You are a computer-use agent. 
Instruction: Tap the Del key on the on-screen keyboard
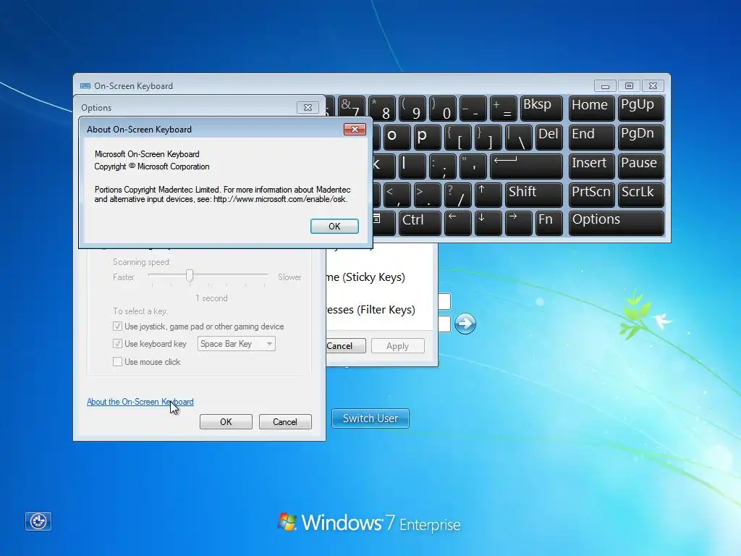tap(549, 137)
